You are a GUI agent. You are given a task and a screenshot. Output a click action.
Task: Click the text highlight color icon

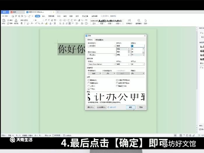pyautogui.click(x=46, y=23)
